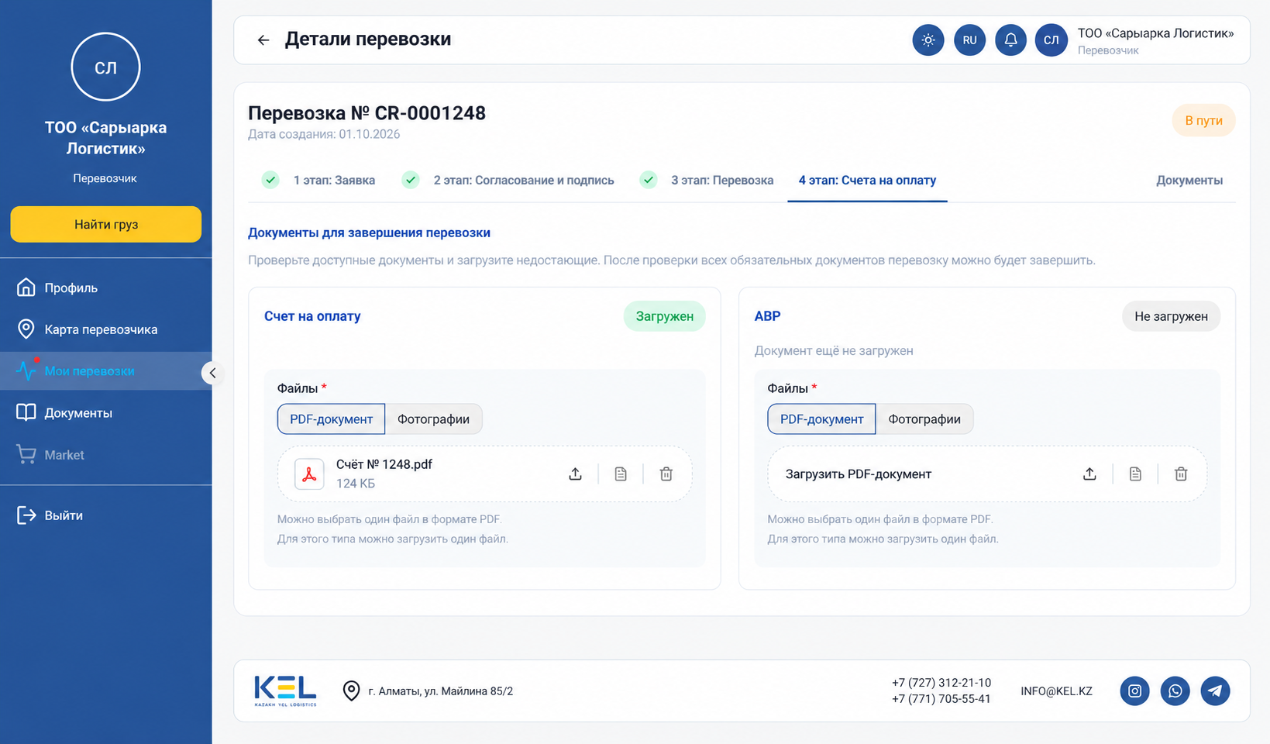The image size is (1270, 744).
Task: Collapse the sidebar with the chevron handle
Action: [212, 373]
